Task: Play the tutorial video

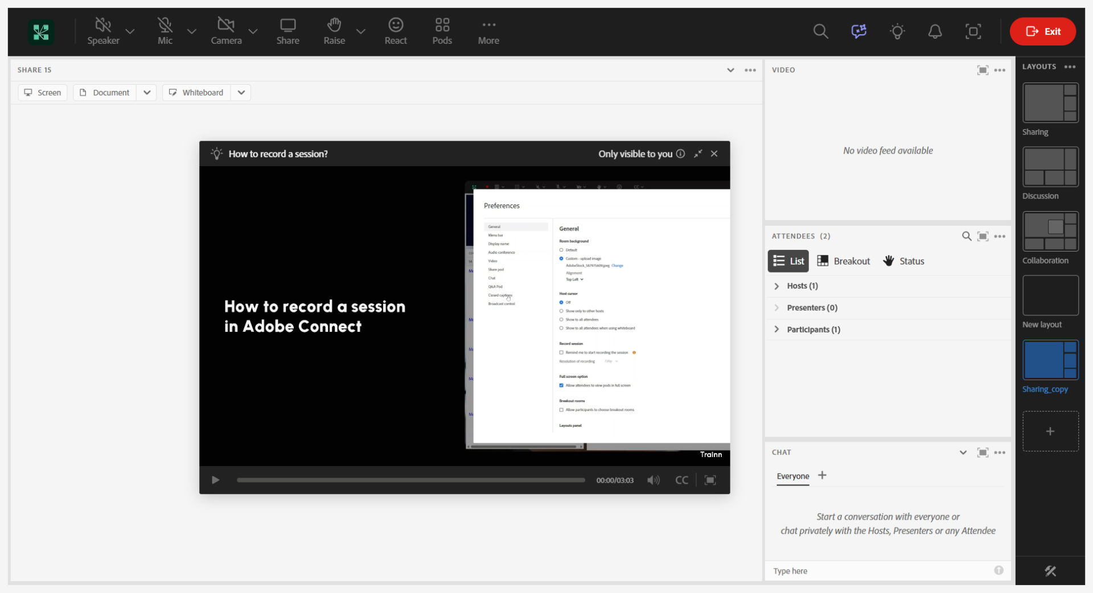Action: 215,480
